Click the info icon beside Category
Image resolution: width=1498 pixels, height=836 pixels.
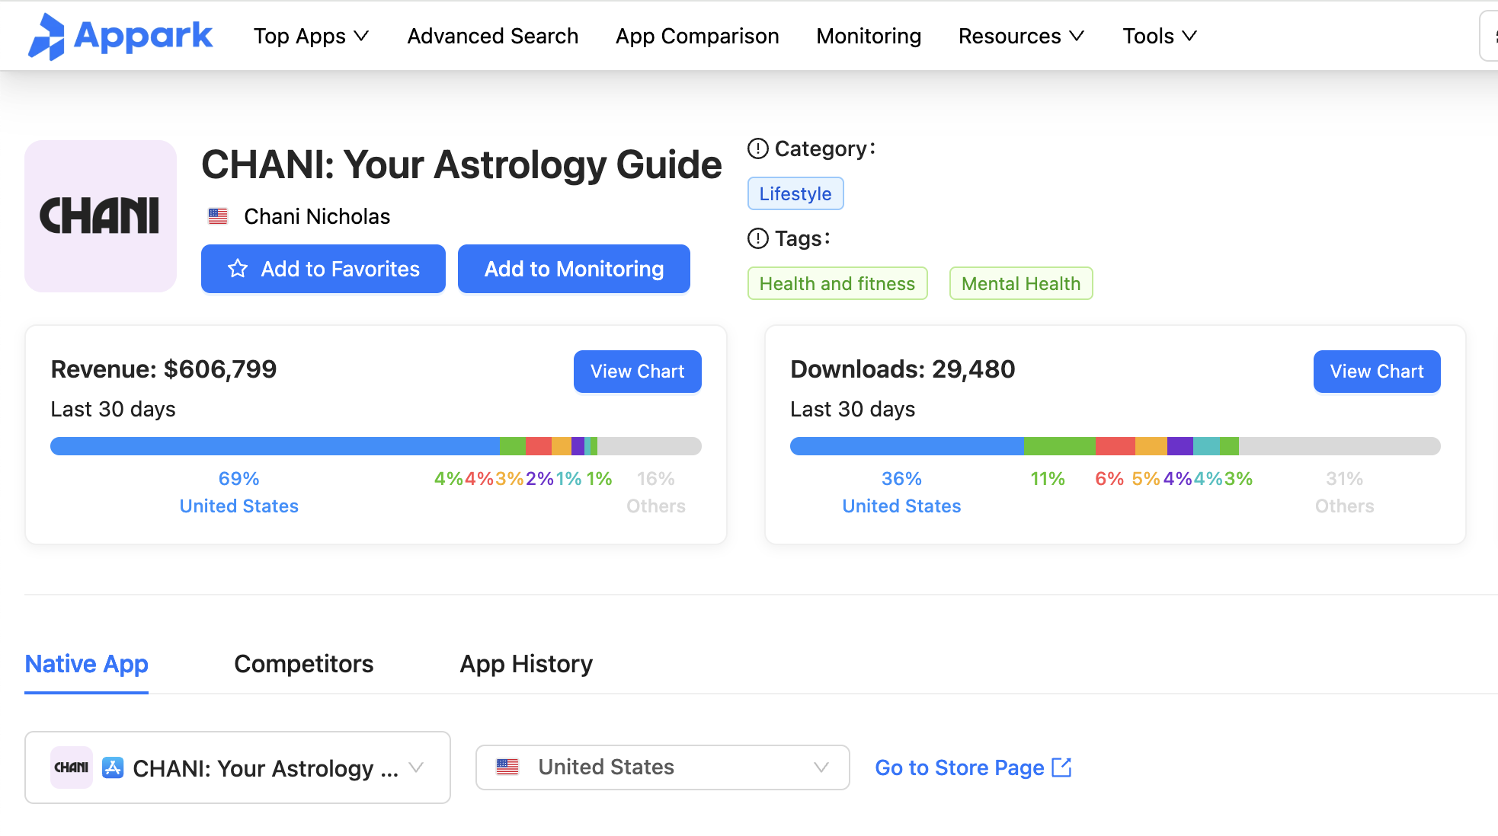(x=757, y=149)
